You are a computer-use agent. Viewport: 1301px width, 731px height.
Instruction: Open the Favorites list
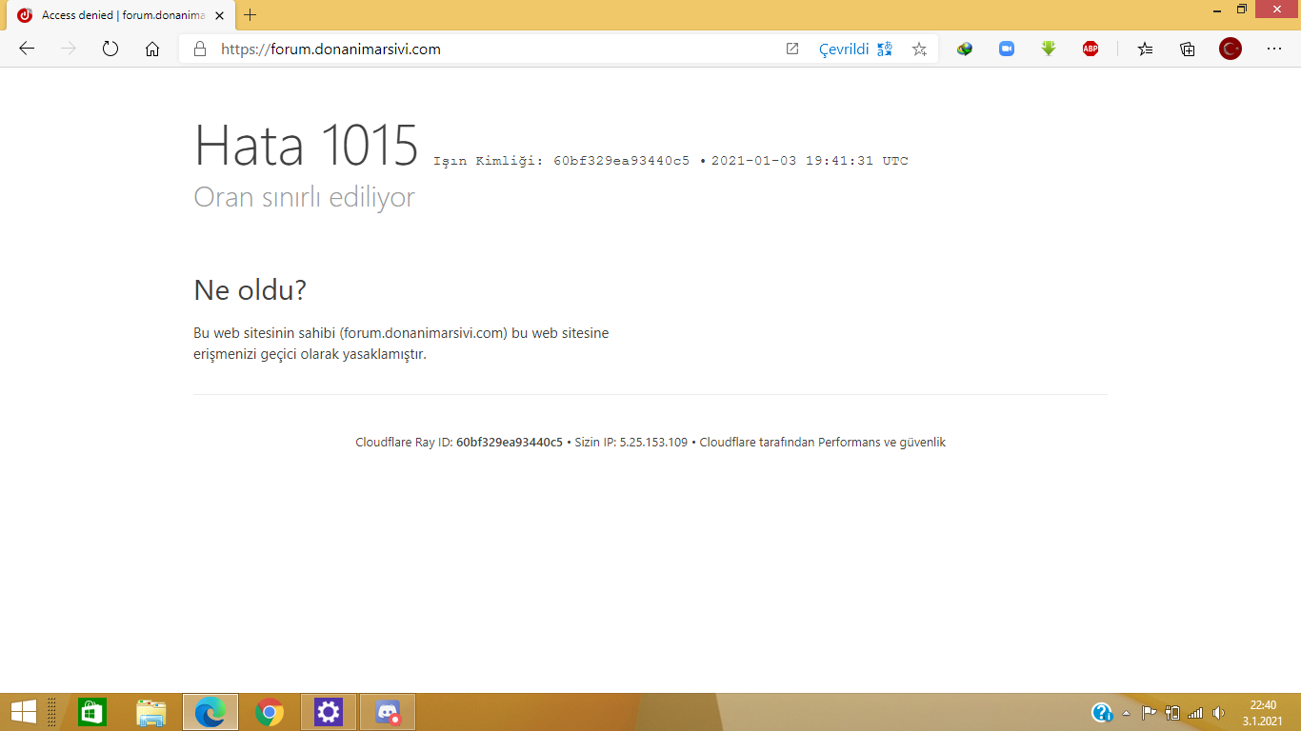click(x=1146, y=49)
